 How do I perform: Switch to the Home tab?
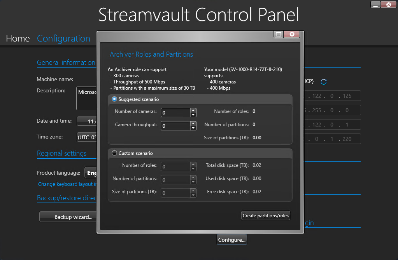pos(18,38)
